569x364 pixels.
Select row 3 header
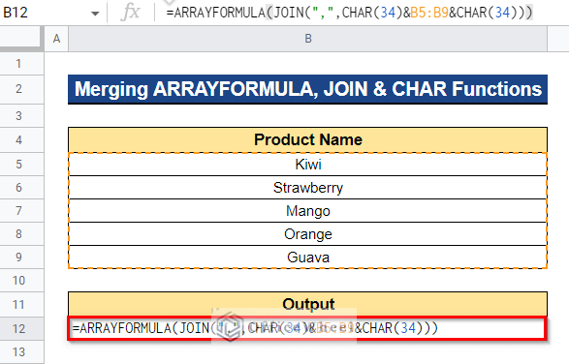pos(21,116)
